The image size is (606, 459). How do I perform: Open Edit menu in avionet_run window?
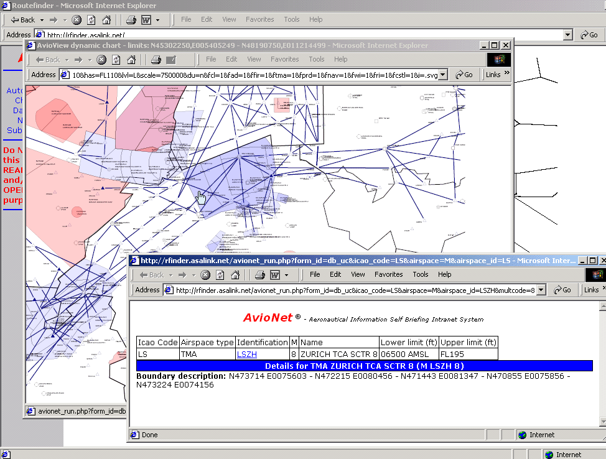pyautogui.click(x=335, y=274)
